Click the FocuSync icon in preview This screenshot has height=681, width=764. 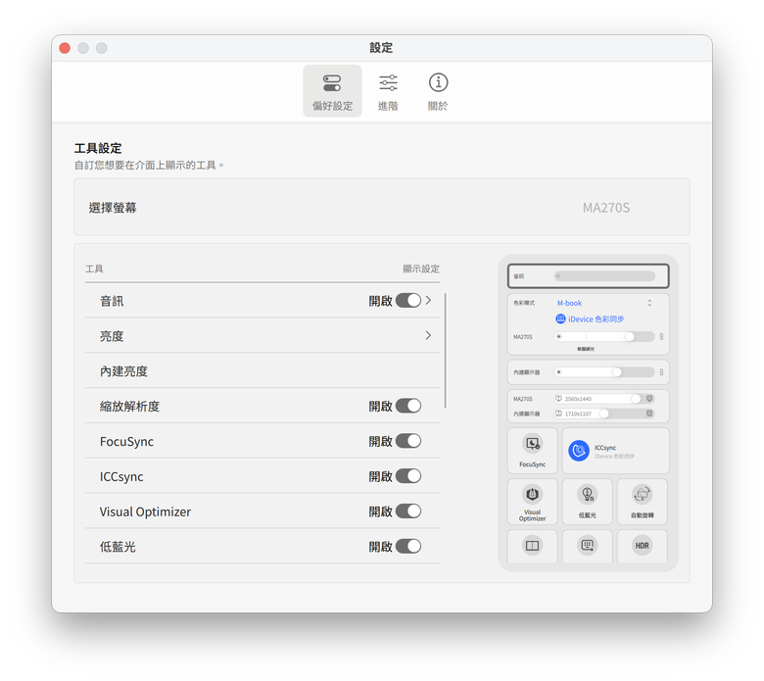click(x=532, y=444)
